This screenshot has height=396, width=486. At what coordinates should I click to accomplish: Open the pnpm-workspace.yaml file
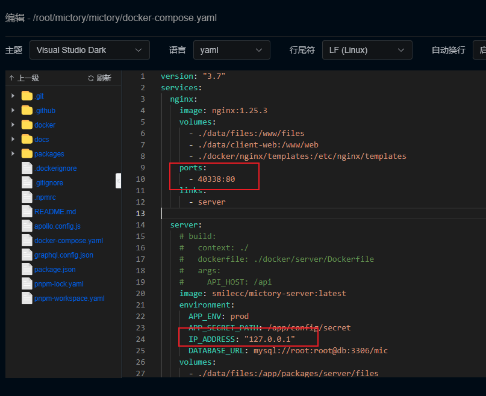tap(69, 299)
